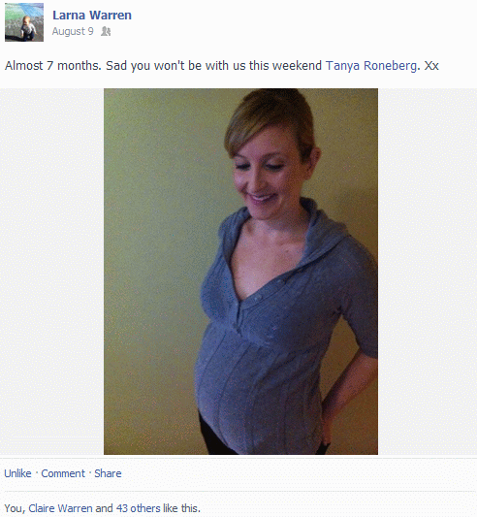Click the "like this" text after 43 others
Viewport: 477px width, 517px height.
[179, 508]
